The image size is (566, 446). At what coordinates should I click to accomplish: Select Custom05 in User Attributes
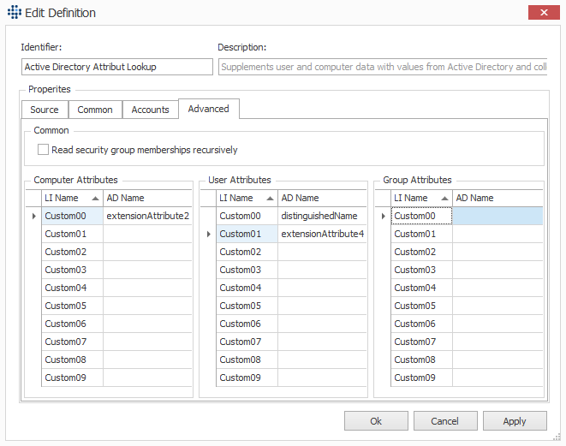coord(247,306)
